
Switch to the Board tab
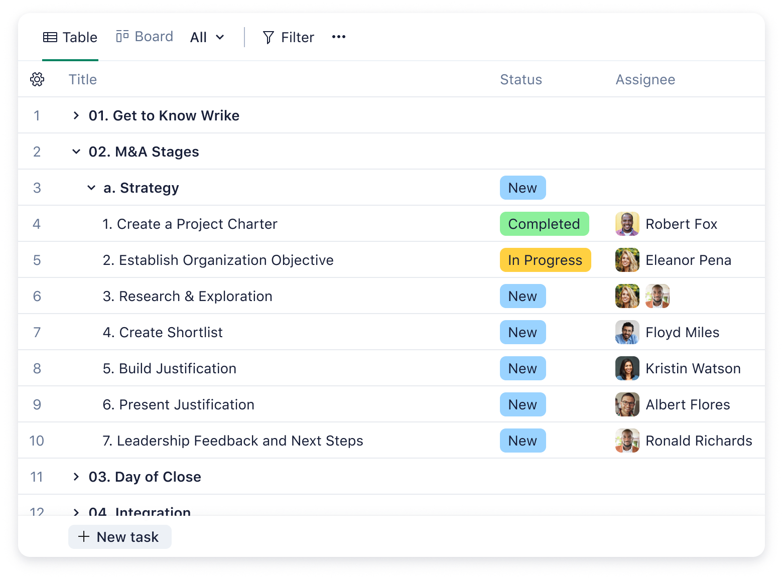145,37
